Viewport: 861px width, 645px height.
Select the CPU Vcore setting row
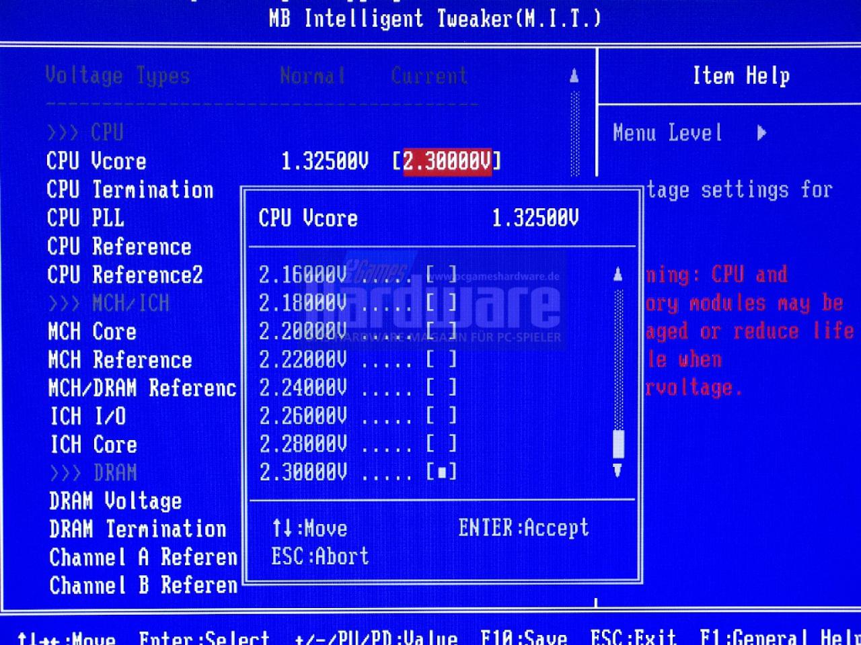(x=274, y=161)
